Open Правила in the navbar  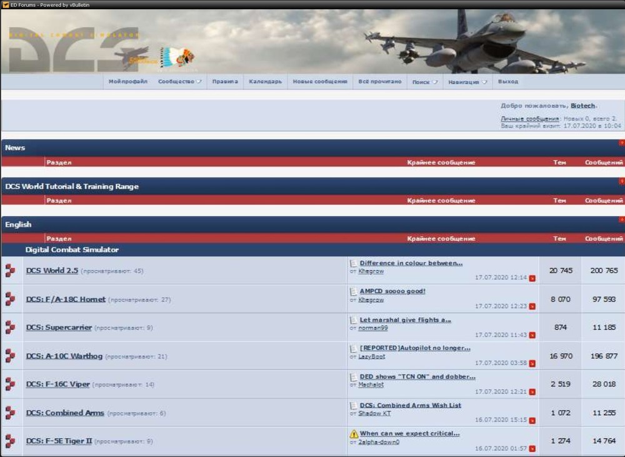click(225, 82)
